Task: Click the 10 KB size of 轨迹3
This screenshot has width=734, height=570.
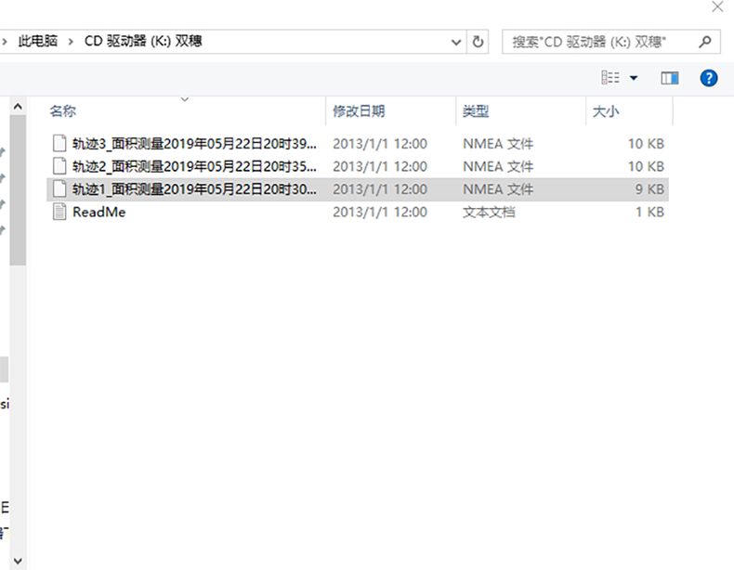Action: [x=646, y=144]
